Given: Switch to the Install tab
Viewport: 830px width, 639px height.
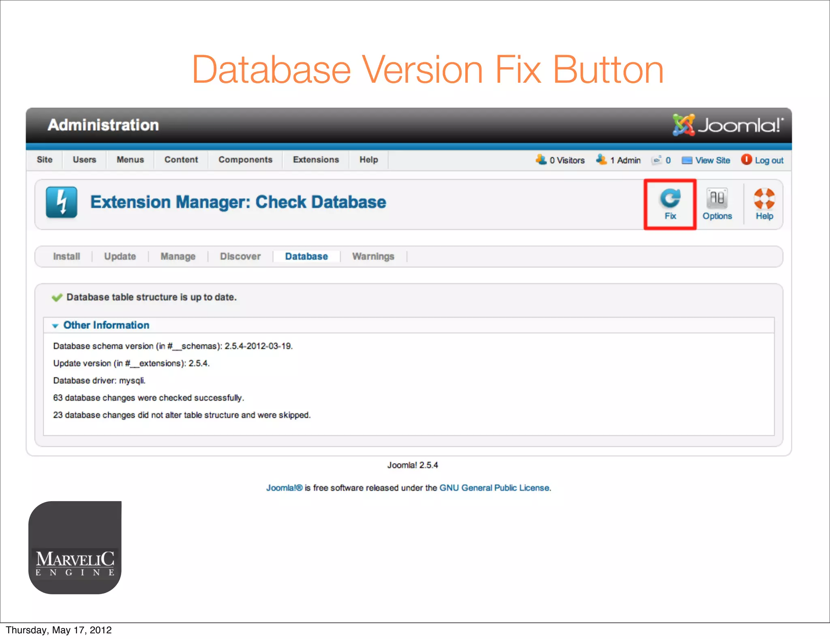Looking at the screenshot, I should [66, 257].
